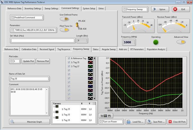Select the graph zoom tool in palette
This screenshot has width=193, height=130.
(105, 115)
